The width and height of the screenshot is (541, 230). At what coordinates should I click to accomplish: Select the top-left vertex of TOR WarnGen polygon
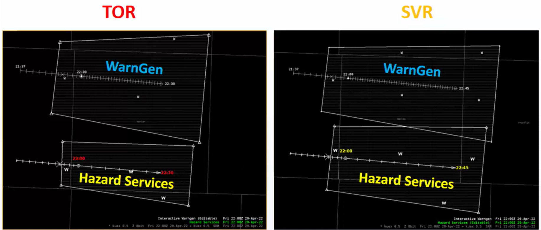60,42
